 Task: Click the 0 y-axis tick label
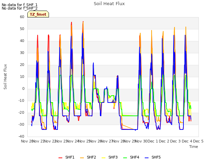(23, 88)
